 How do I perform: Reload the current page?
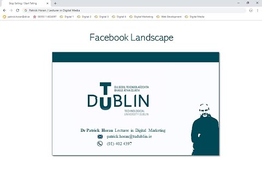(17, 10)
